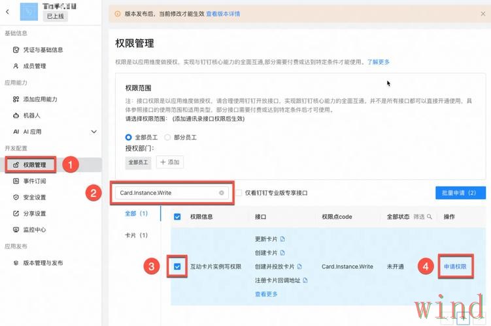Open 更新卡片 doc icon
The height and width of the screenshot is (326, 491).
coord(282,239)
